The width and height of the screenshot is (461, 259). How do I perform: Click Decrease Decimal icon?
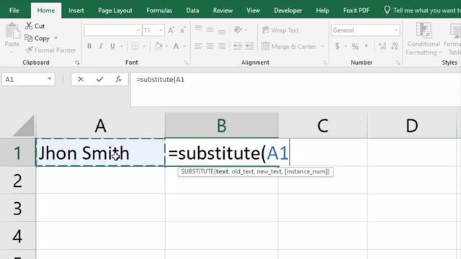point(394,46)
